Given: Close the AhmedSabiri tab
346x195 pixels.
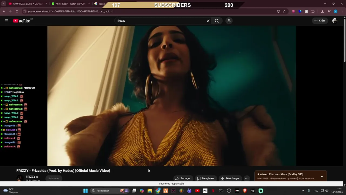Looking at the screenshot, I should [x=89, y=4].
